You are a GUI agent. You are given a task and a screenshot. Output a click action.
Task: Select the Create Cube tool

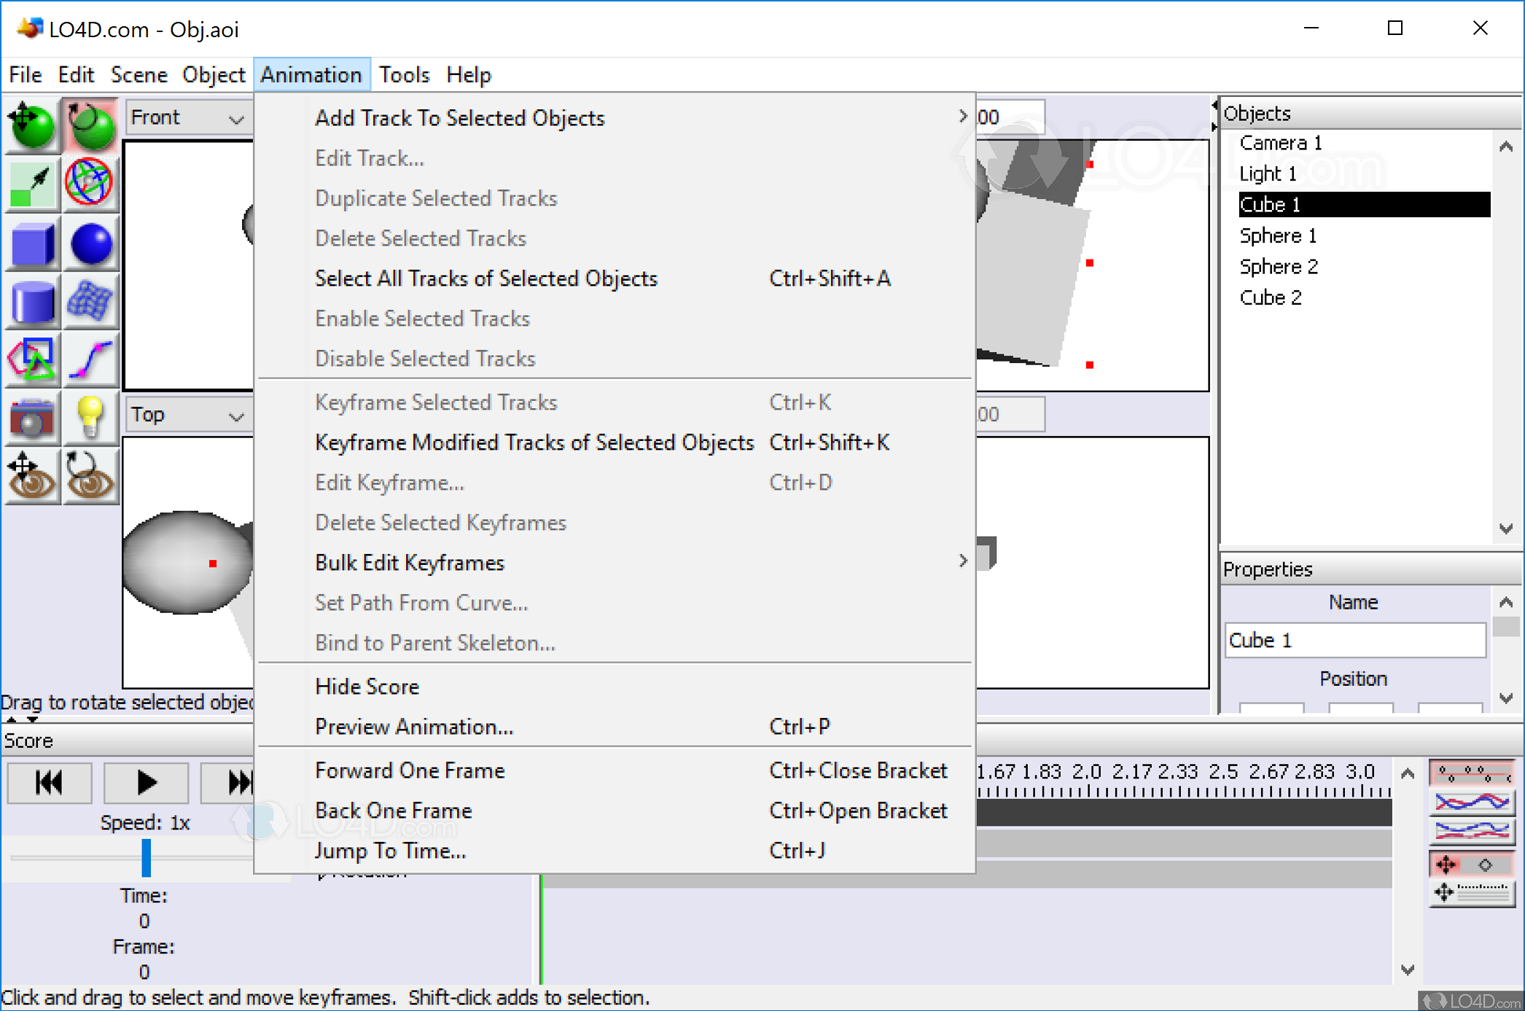(x=32, y=243)
